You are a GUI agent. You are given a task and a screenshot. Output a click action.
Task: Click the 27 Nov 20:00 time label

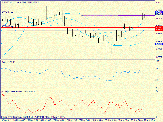[x=85, y=120]
